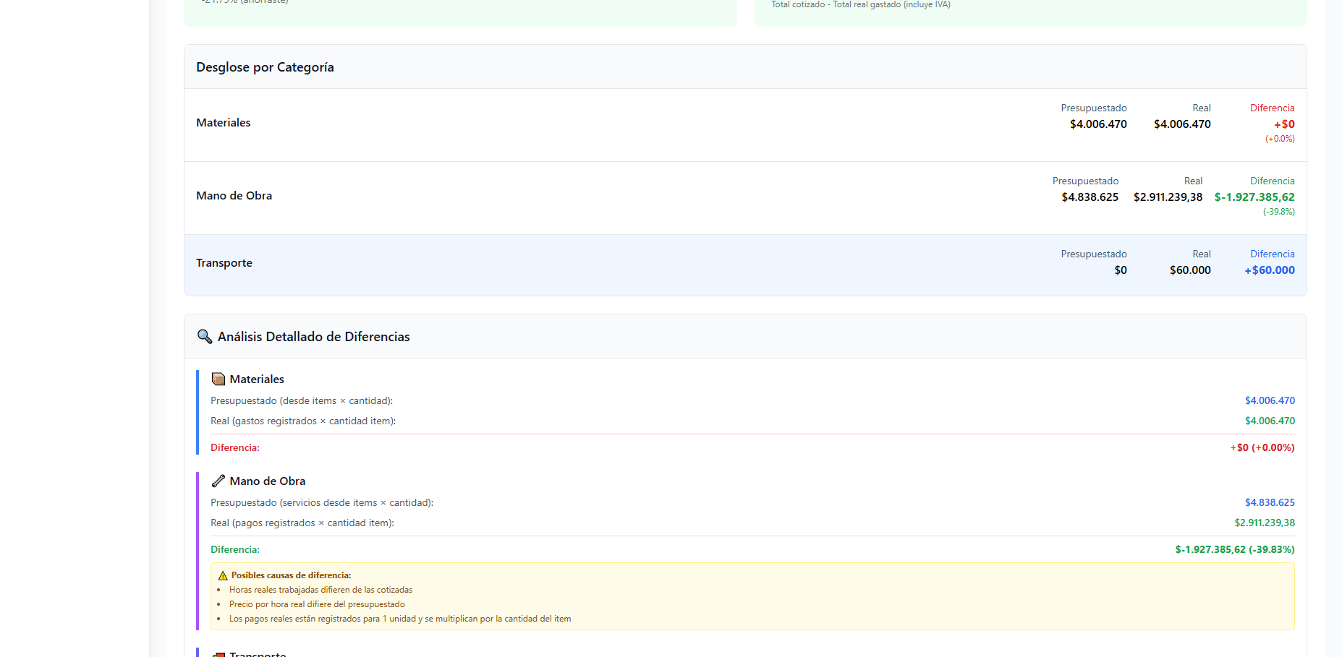
Task: Click the magnifier icon beside Análisis Detallado
Action: [x=205, y=337]
